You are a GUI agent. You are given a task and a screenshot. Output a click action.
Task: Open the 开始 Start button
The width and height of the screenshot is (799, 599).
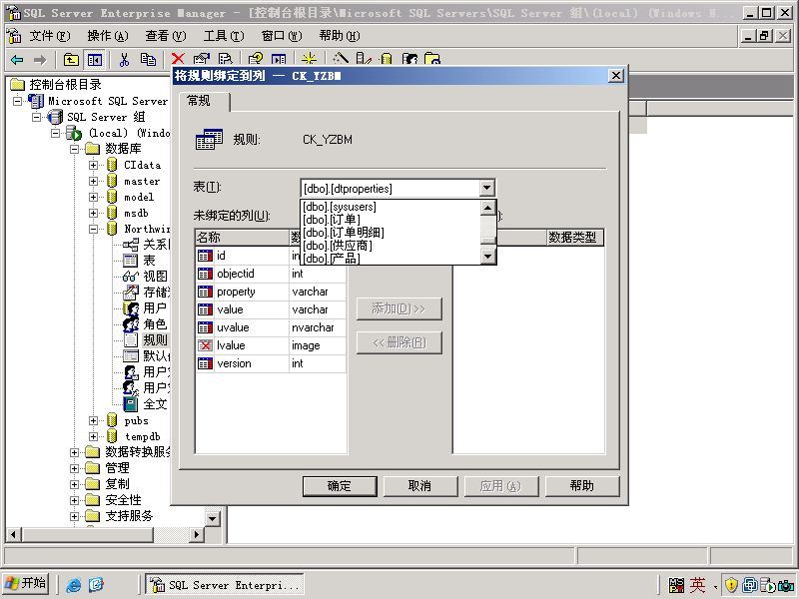[26, 583]
